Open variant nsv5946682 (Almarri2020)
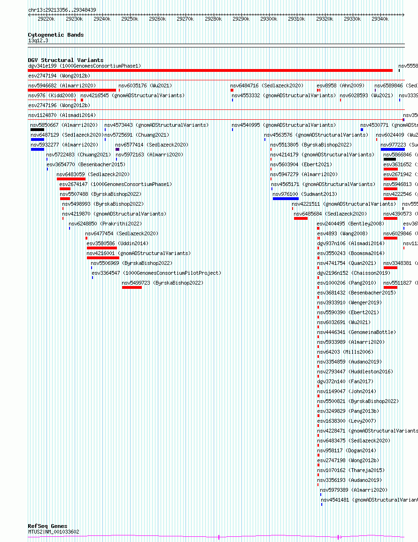 point(62,86)
